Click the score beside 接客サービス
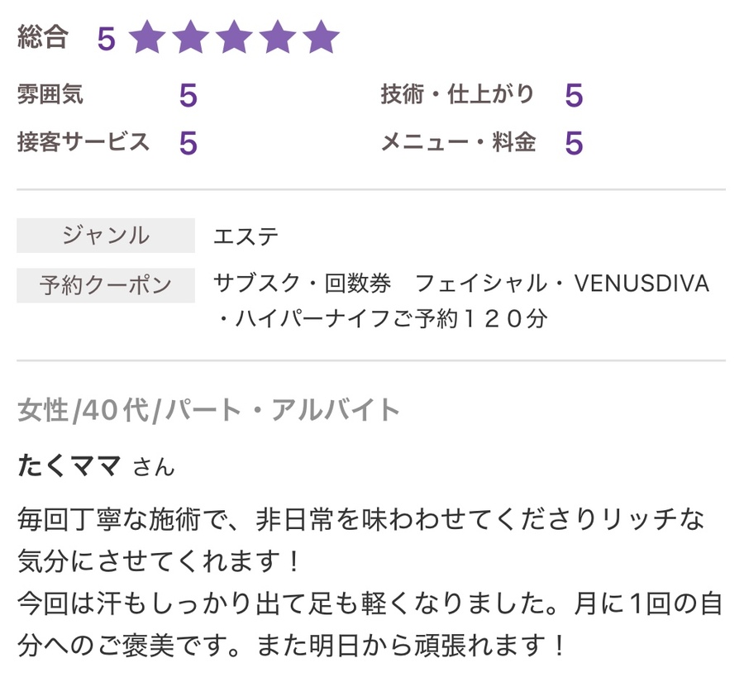Image resolution: width=744 pixels, height=682 pixels. (x=188, y=144)
